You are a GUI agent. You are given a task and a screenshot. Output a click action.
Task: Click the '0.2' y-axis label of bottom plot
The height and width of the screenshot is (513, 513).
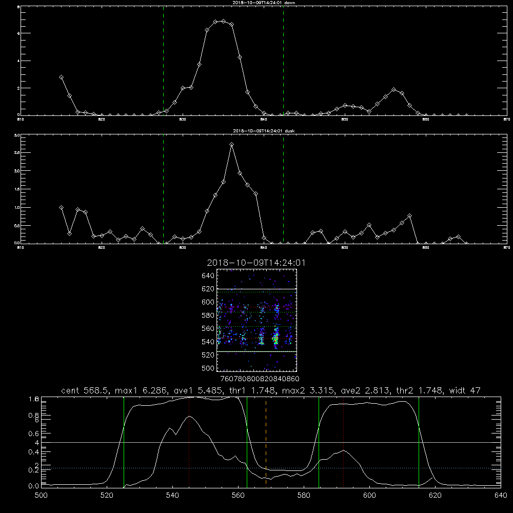click(34, 470)
